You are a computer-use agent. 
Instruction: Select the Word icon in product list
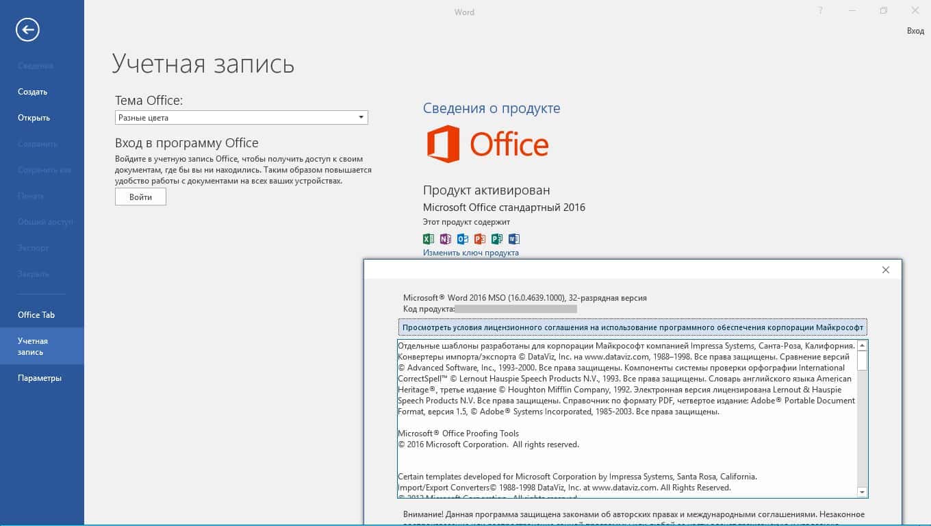click(x=514, y=239)
